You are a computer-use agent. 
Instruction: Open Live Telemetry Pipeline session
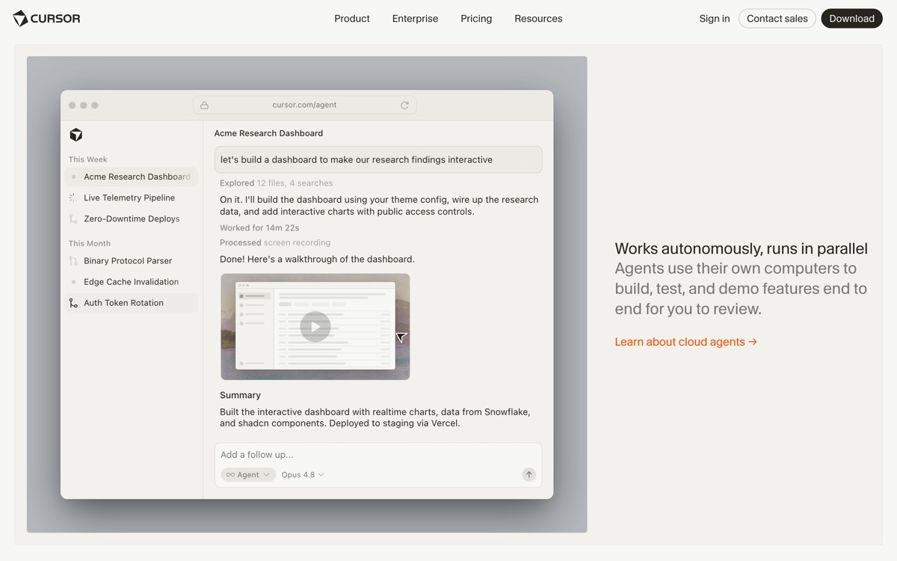[132, 197]
